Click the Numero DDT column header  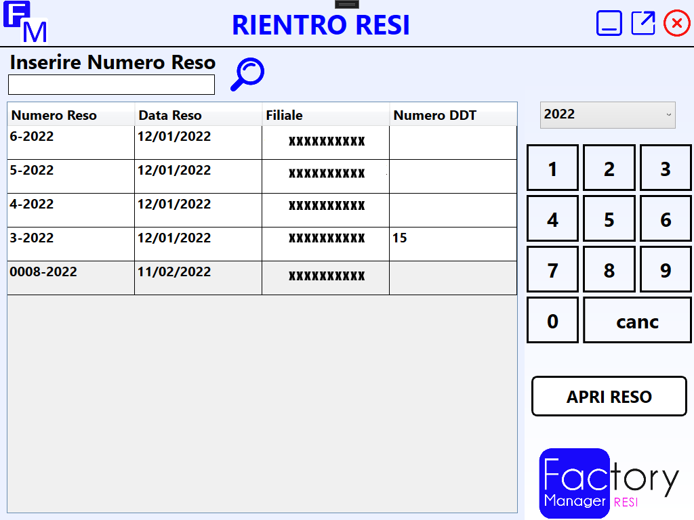coord(453,115)
